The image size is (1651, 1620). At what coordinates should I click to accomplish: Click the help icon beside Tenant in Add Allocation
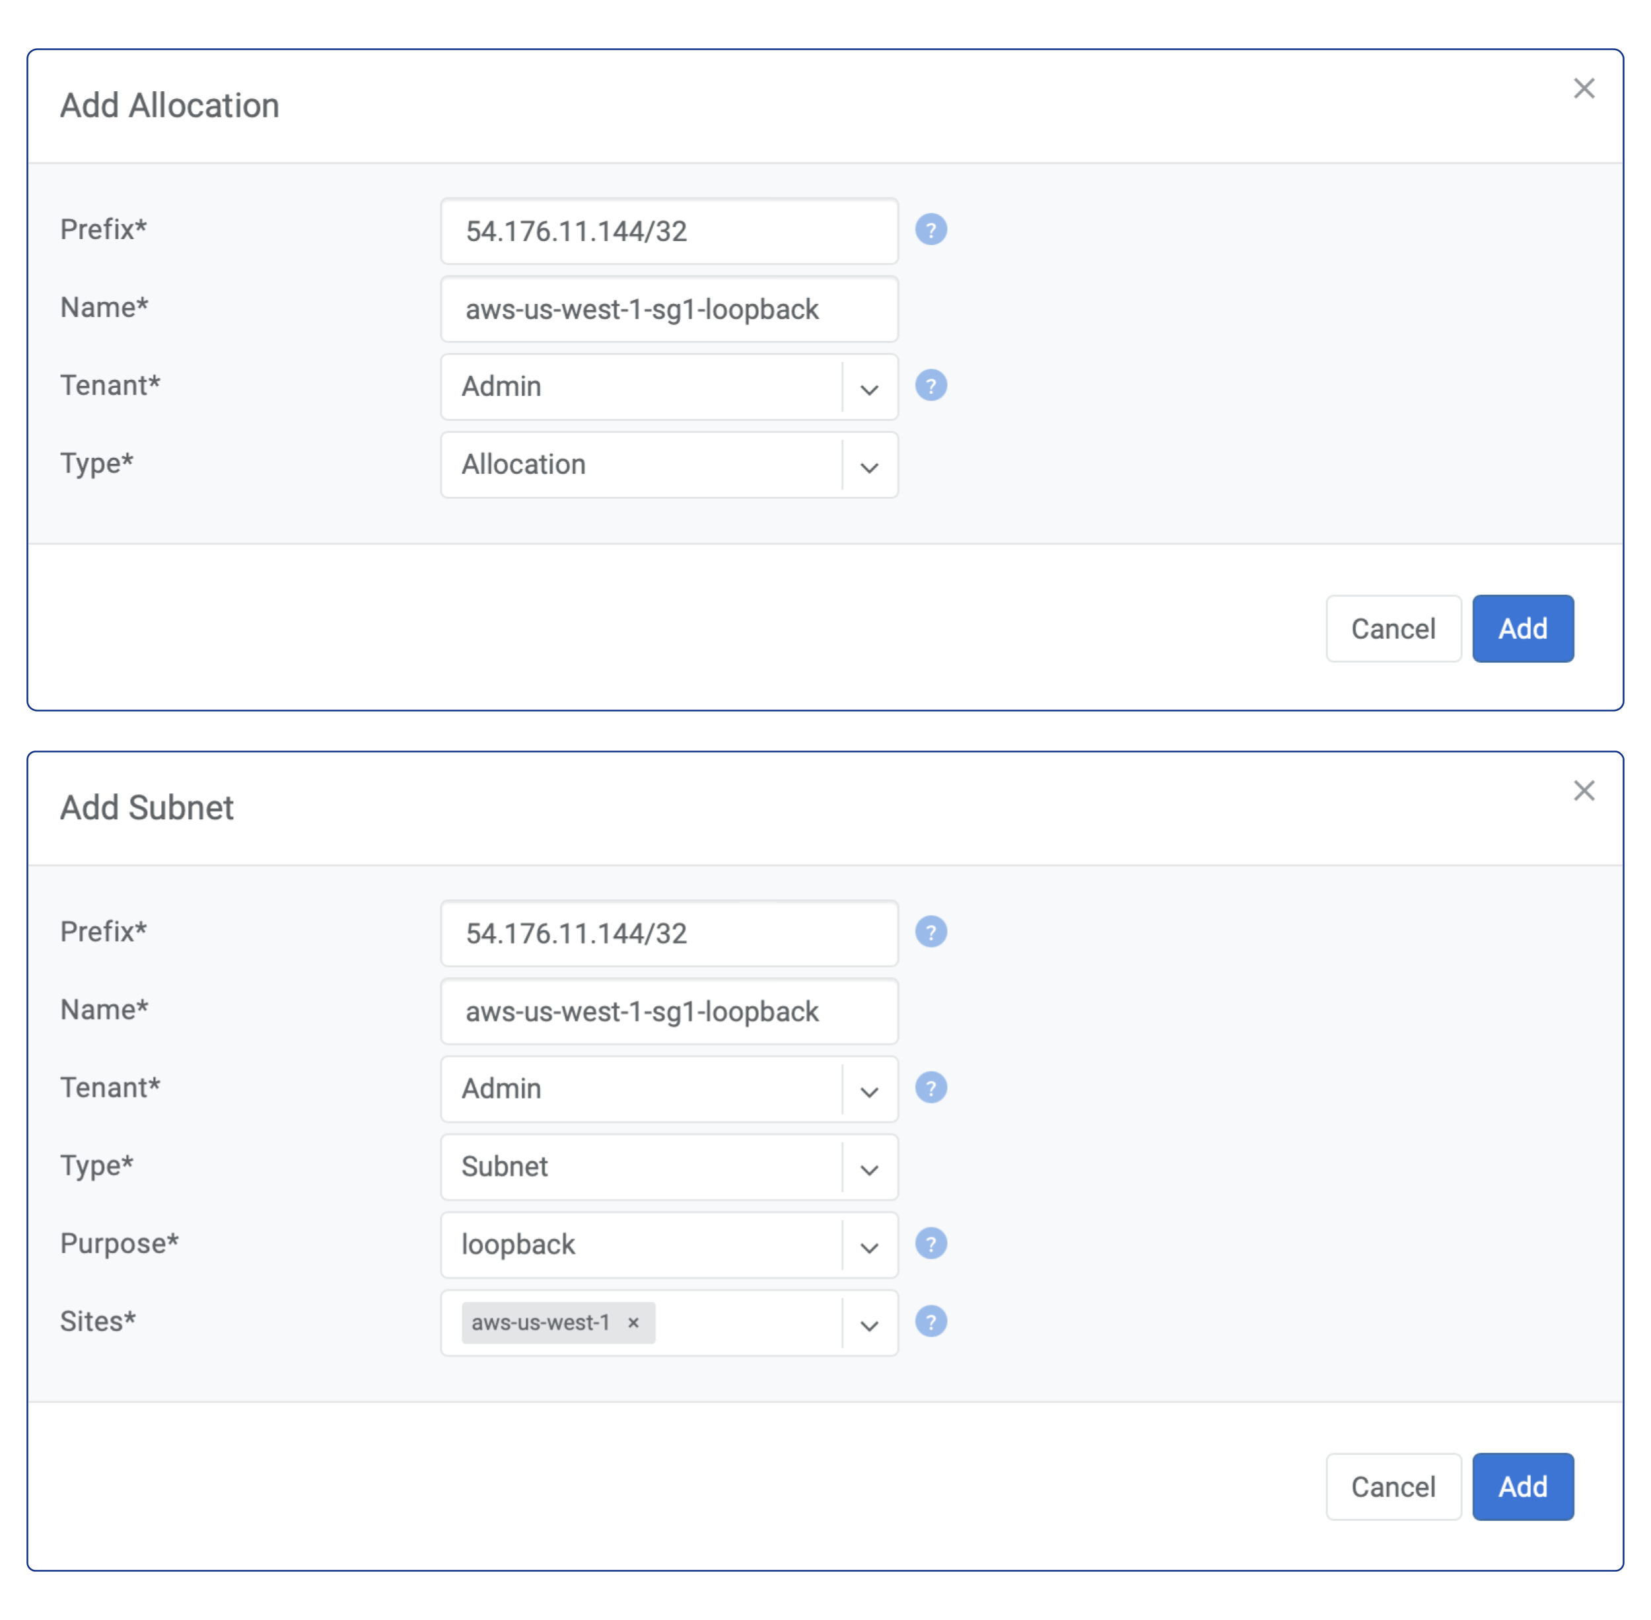point(932,385)
